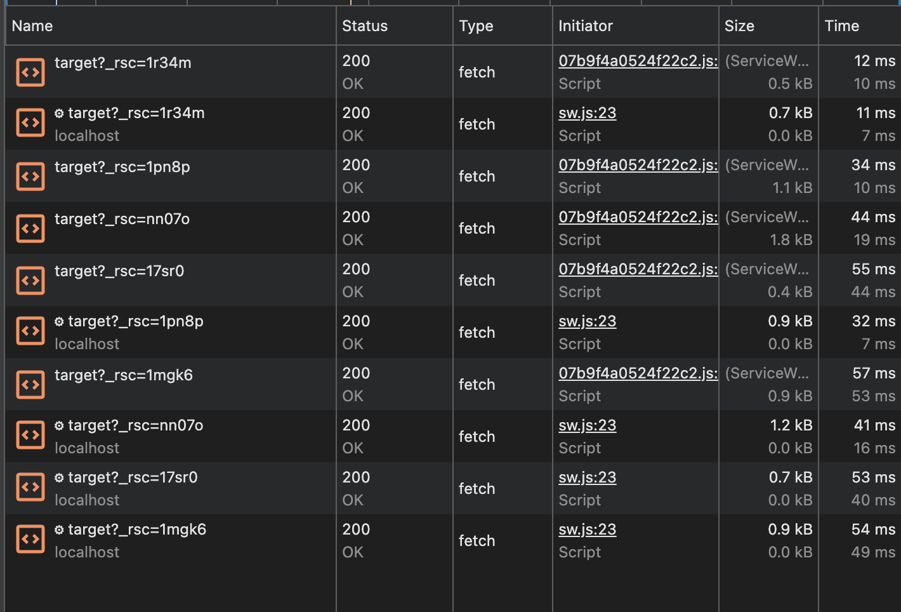
Task: Click the fetch icon for target?_rsc=1pn8p request
Action: (x=30, y=176)
